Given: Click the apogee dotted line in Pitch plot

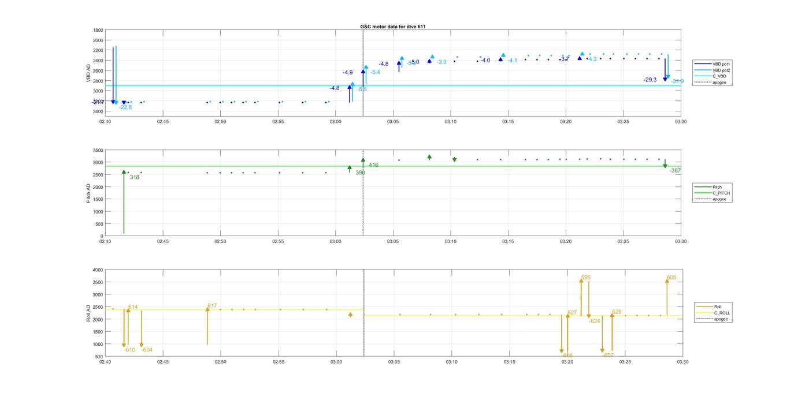Looking at the screenshot, I should coord(363,193).
